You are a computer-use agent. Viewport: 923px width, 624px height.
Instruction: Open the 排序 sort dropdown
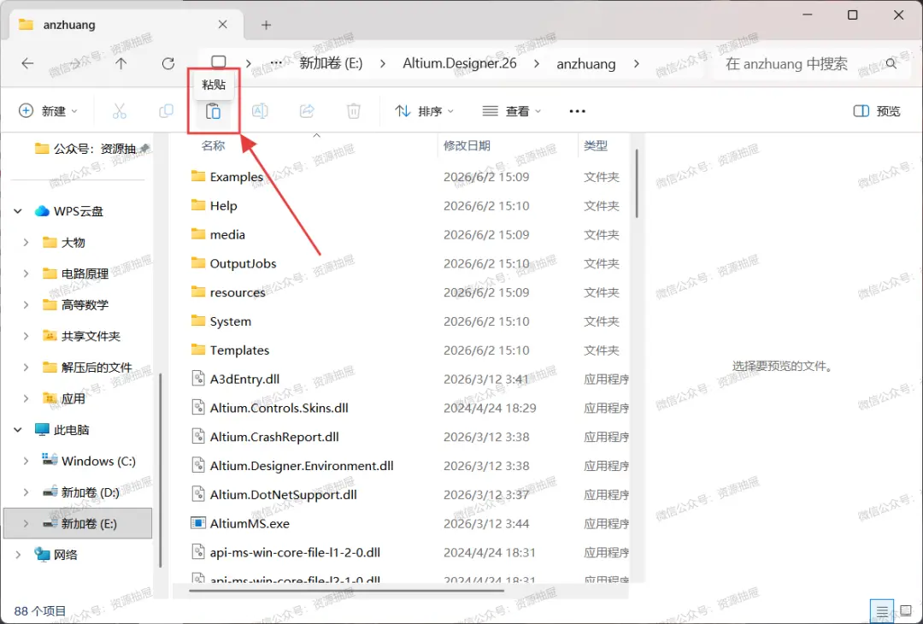425,110
